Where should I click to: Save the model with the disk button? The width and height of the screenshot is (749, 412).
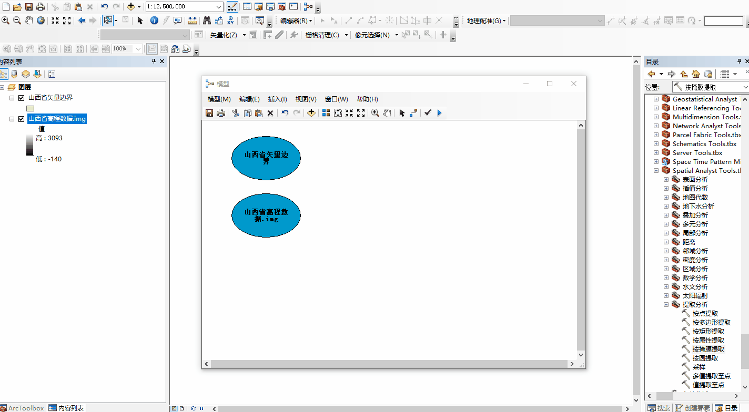click(209, 112)
